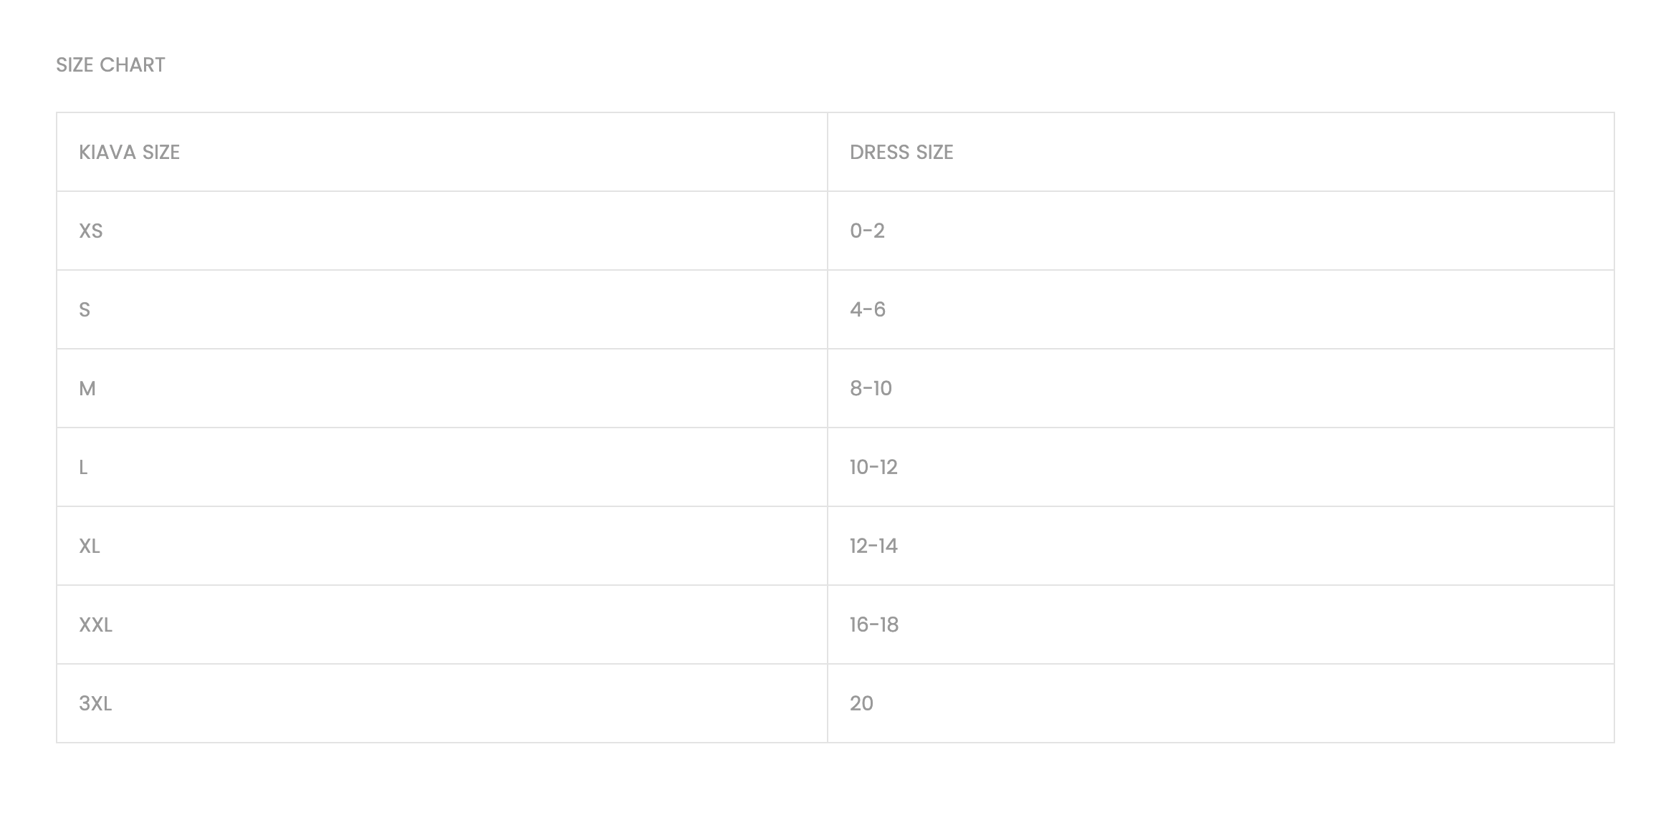The height and width of the screenshot is (825, 1671).
Task: Select the 10-12 dress size value
Action: (x=873, y=468)
